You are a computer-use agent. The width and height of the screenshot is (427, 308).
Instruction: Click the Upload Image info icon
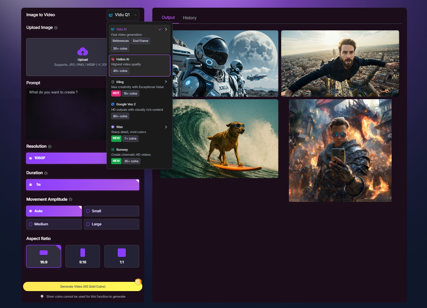coord(56,28)
